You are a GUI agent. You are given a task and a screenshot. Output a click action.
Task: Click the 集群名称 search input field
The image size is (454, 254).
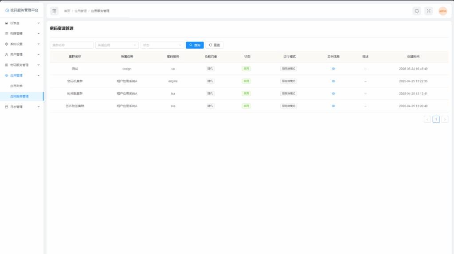(71, 45)
